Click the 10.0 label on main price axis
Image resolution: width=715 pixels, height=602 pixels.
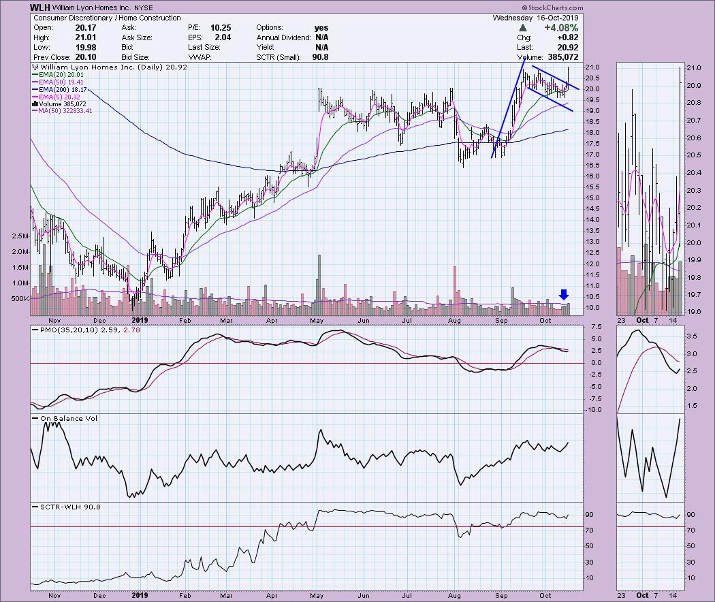(x=592, y=307)
